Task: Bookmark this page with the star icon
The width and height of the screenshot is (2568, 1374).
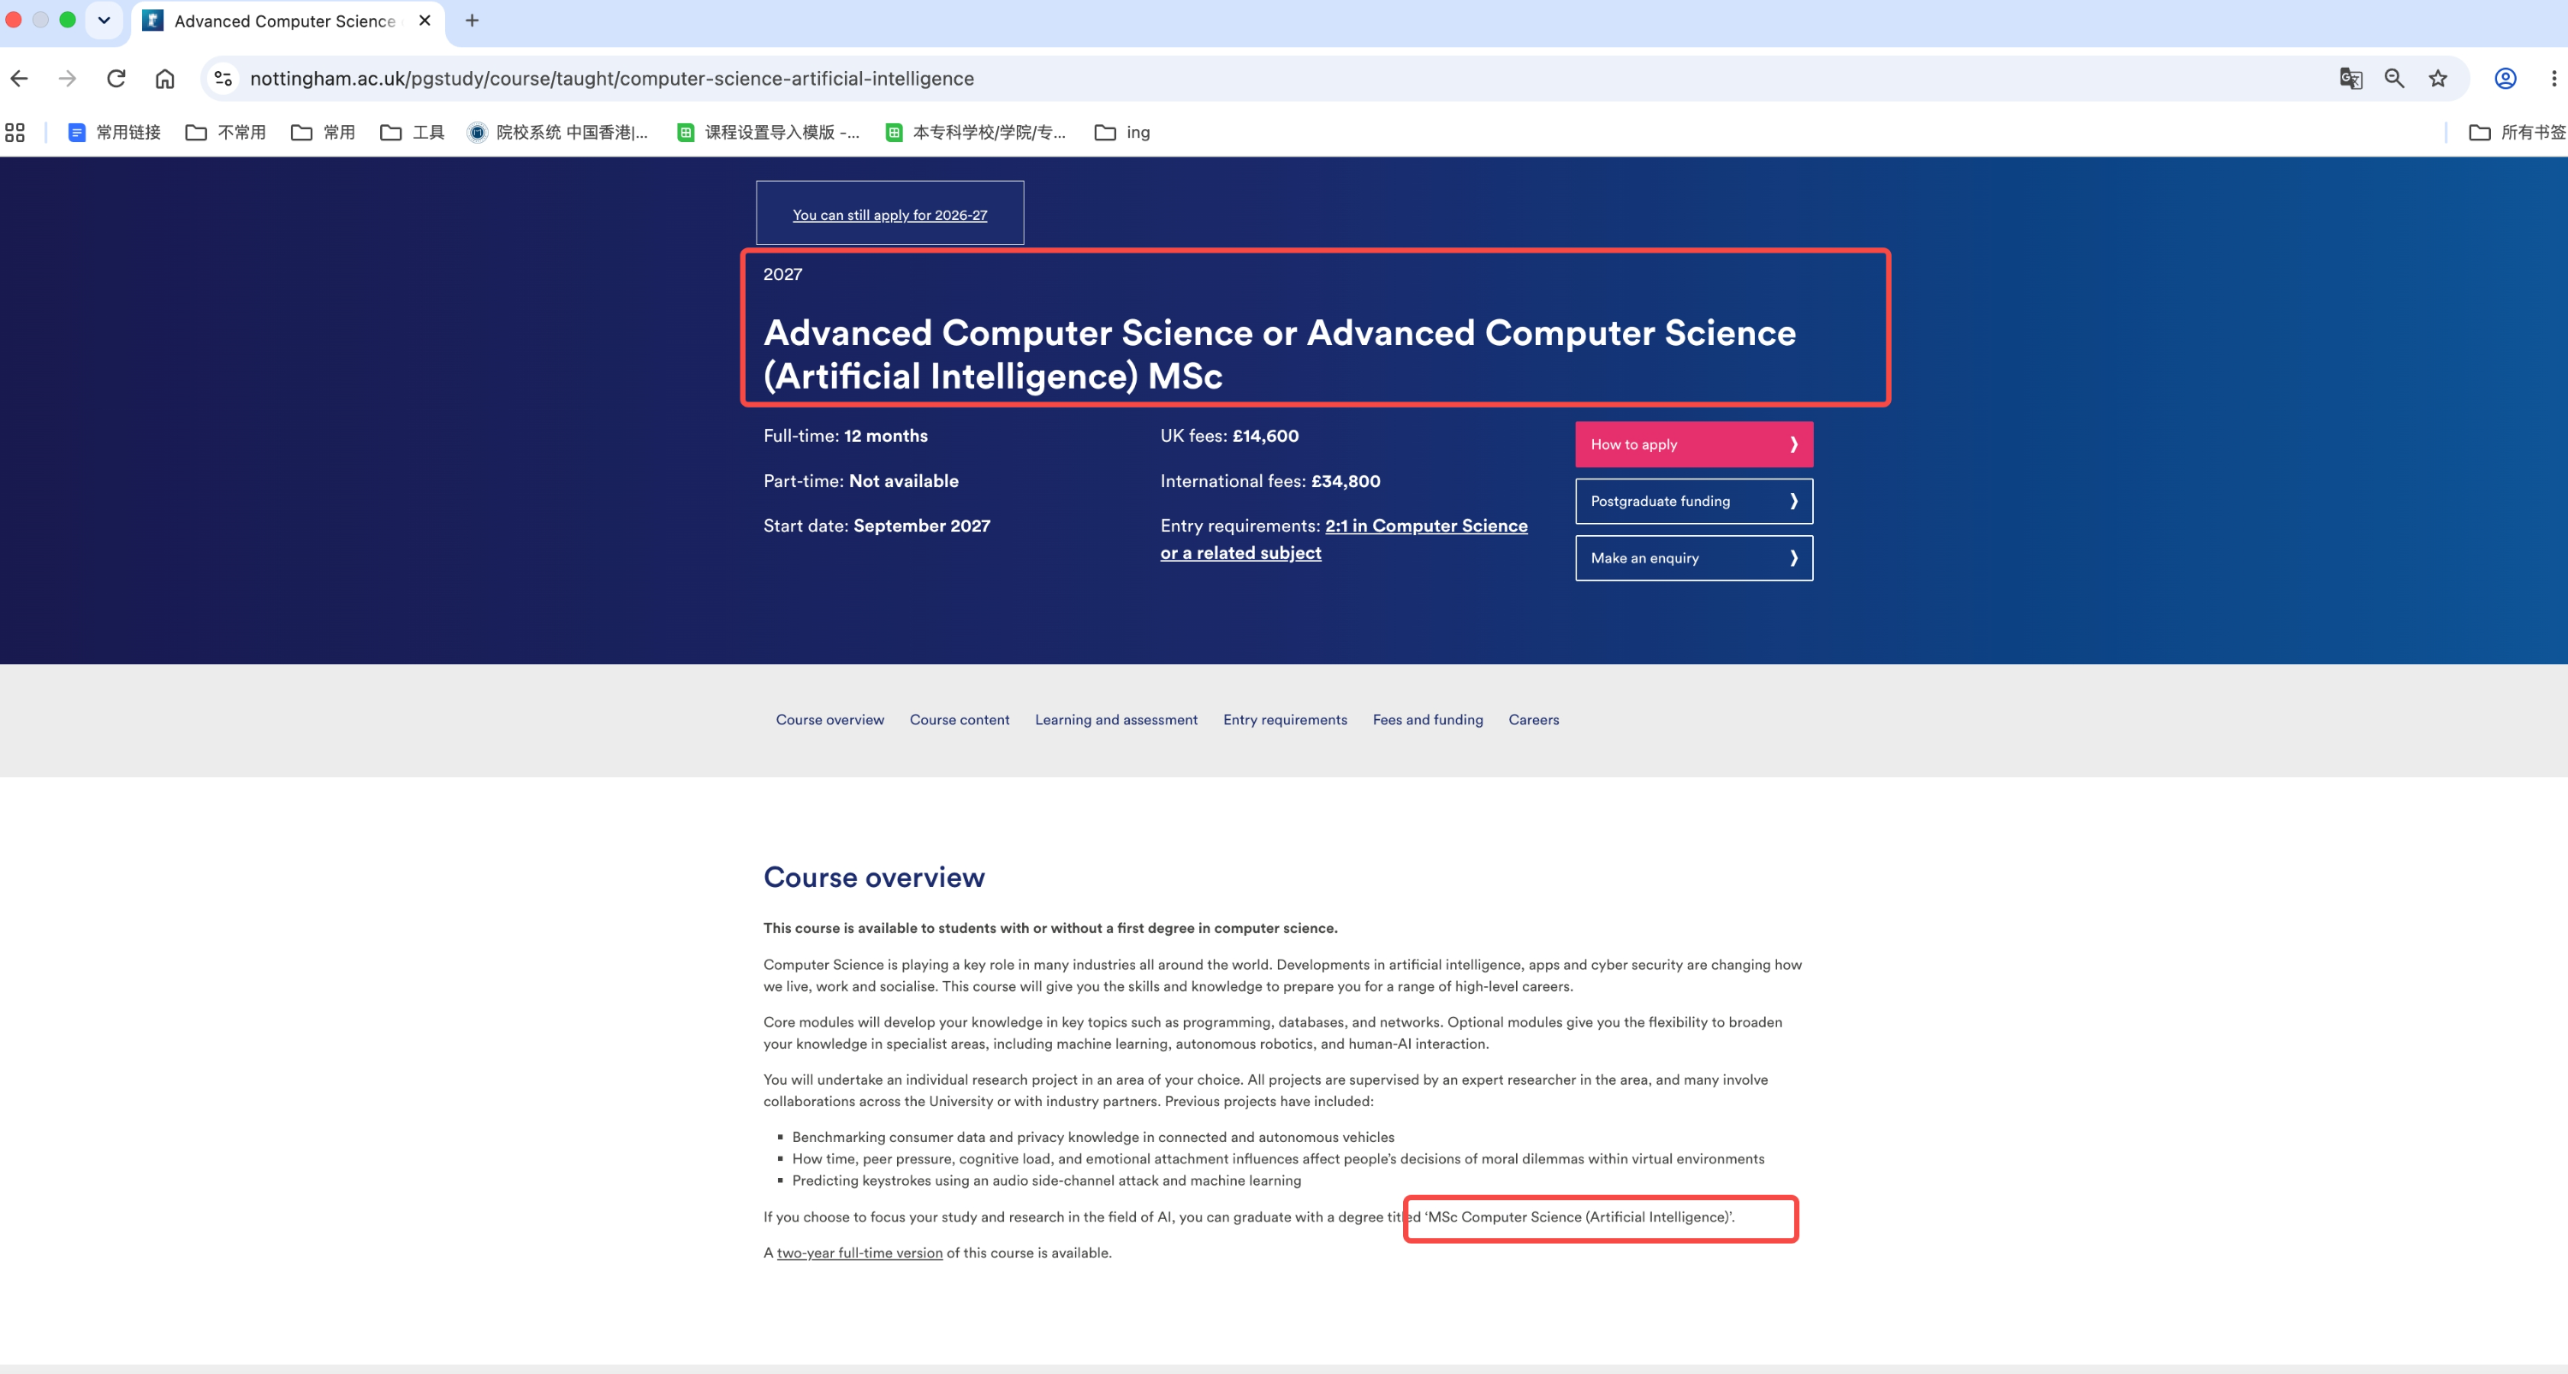Action: 2439,79
